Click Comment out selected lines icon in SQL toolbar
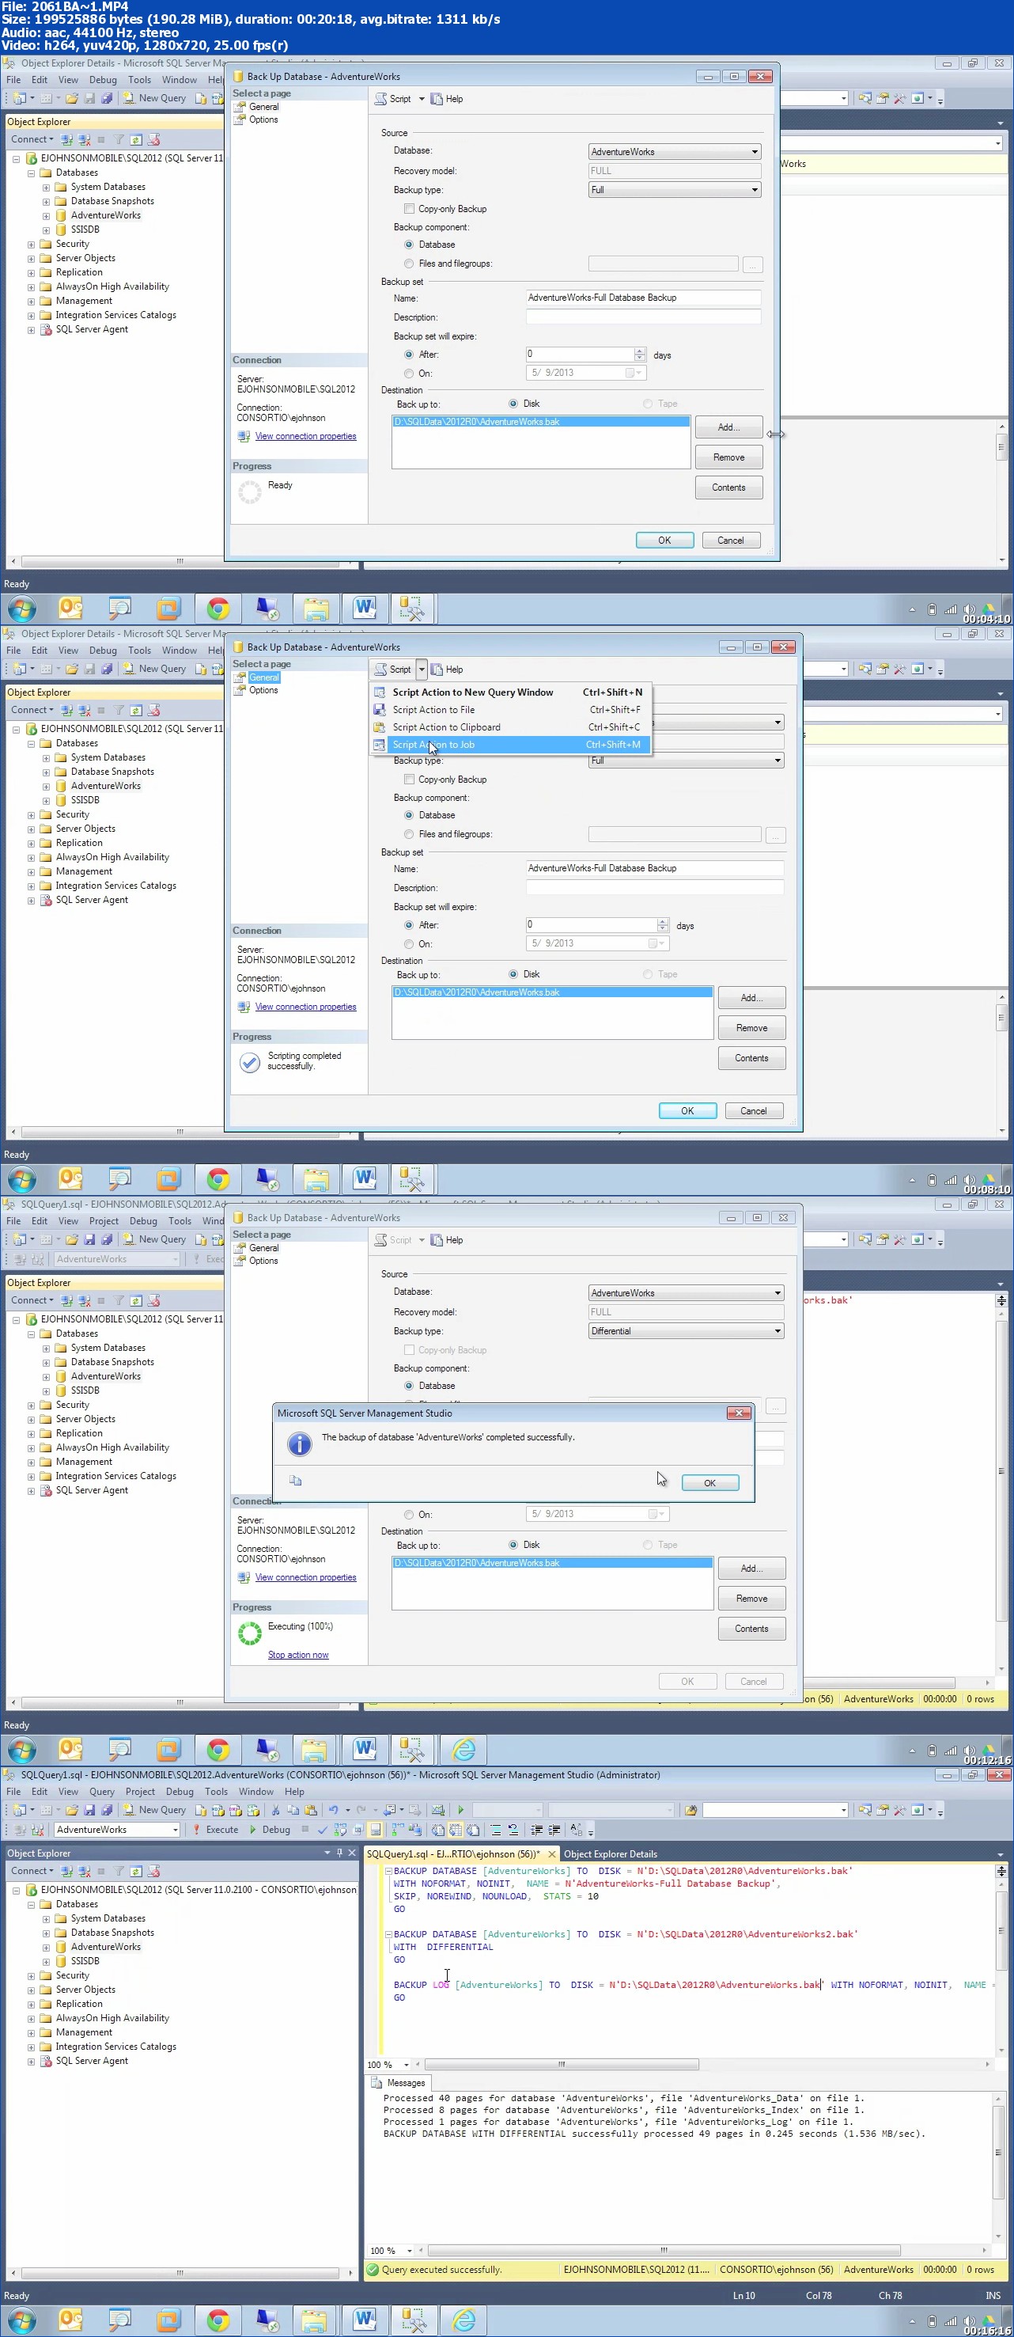The width and height of the screenshot is (1014, 2337). 497,1829
